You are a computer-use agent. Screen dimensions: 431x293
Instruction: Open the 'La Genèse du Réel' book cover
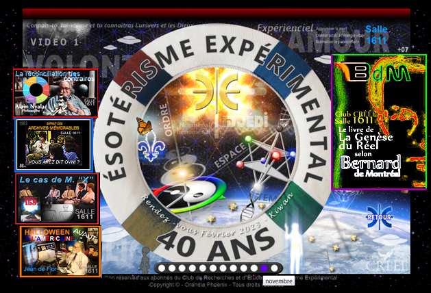pos(379,123)
